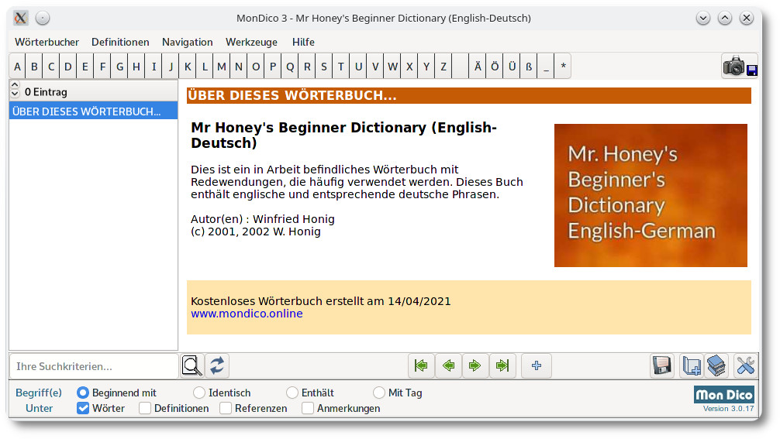Click the down arrow of entry list stepper

tap(15, 94)
